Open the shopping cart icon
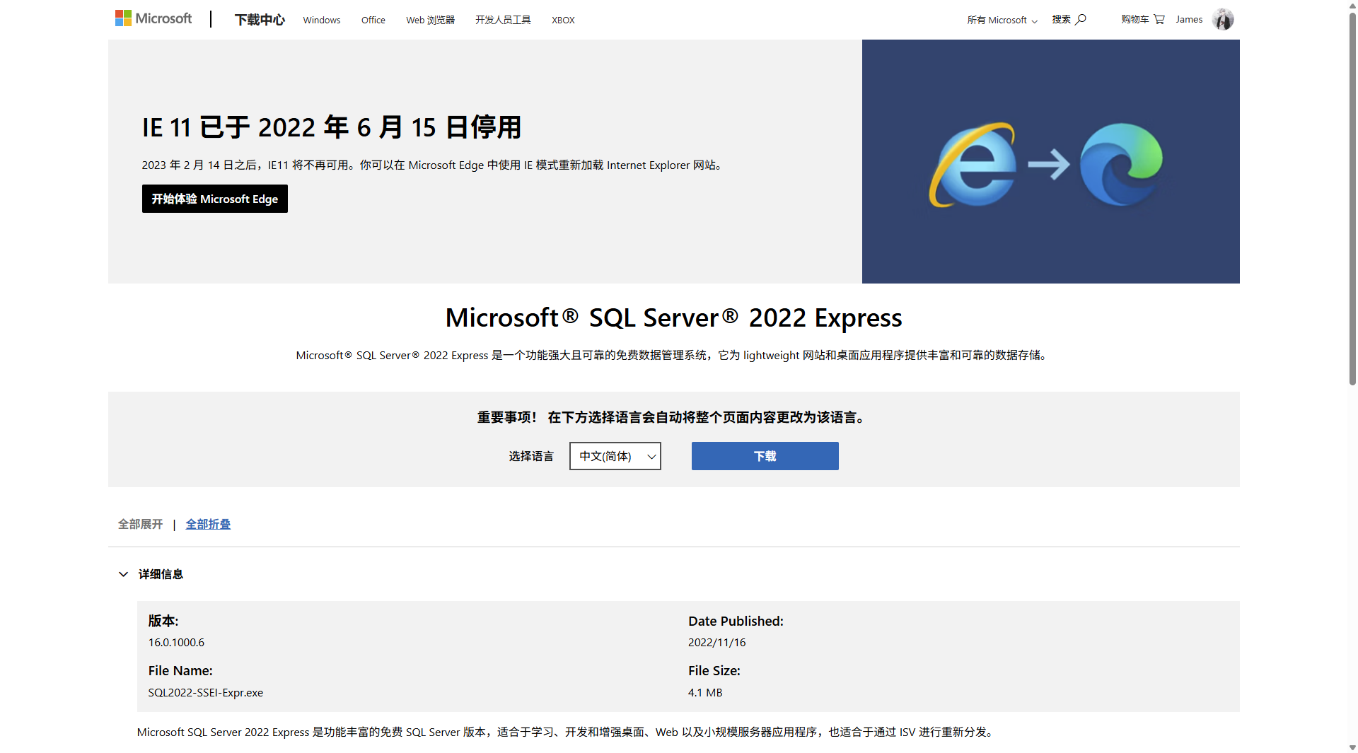The height and width of the screenshot is (753, 1358). [1159, 20]
